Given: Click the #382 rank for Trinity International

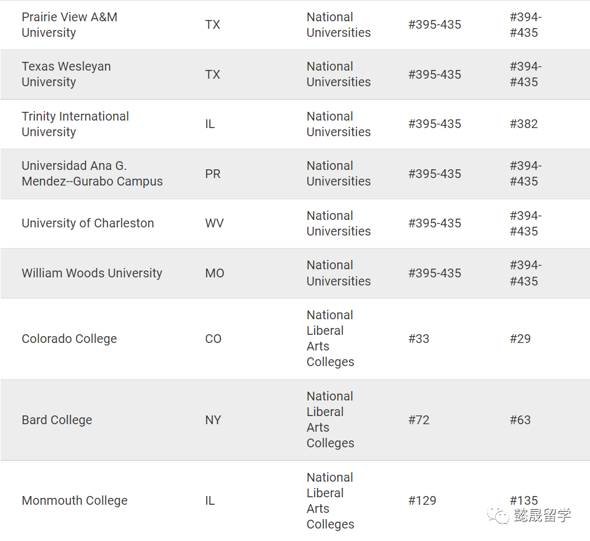Looking at the screenshot, I should (523, 124).
